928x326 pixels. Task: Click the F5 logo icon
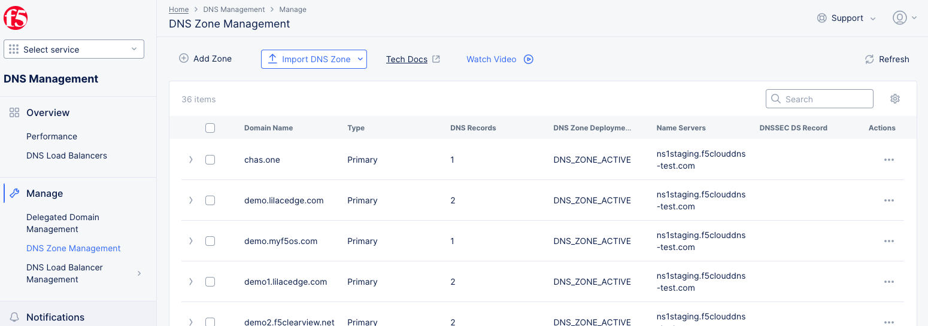[x=16, y=19]
